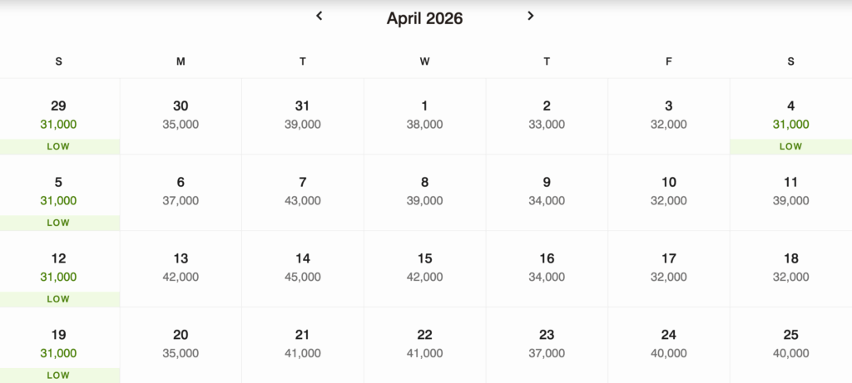Click April 13 with 42,000 points

click(x=181, y=268)
